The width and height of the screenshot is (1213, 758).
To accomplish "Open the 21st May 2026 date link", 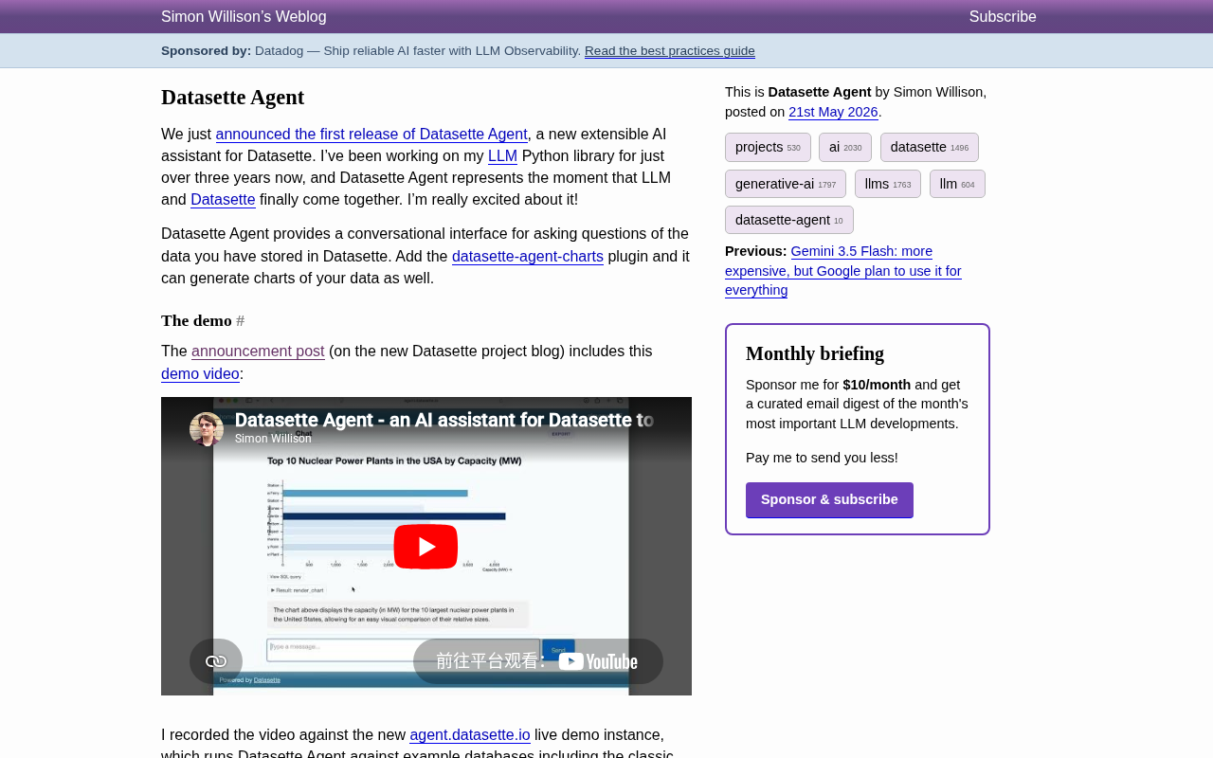I will pyautogui.click(x=833, y=112).
